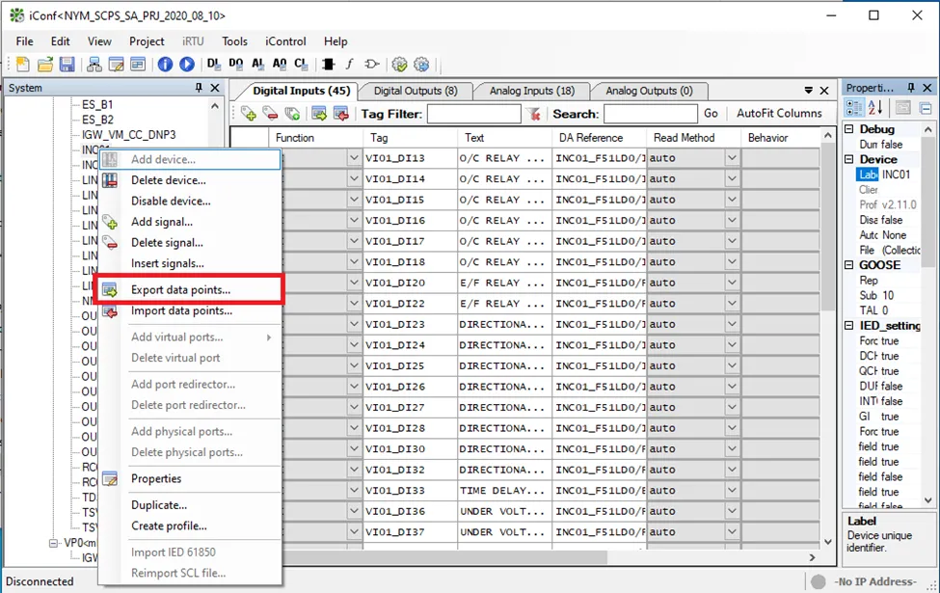Image resolution: width=940 pixels, height=593 pixels.
Task: Click the AI toolbar icon
Action: point(257,64)
